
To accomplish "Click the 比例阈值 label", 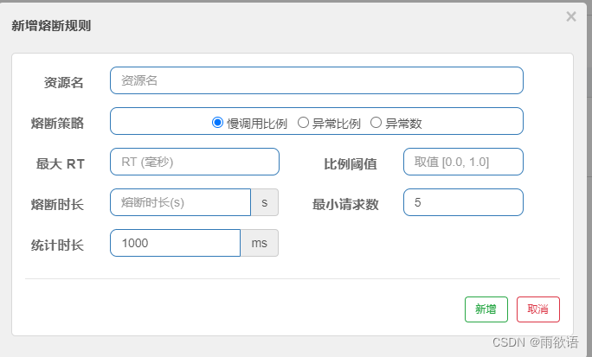I will 351,164.
